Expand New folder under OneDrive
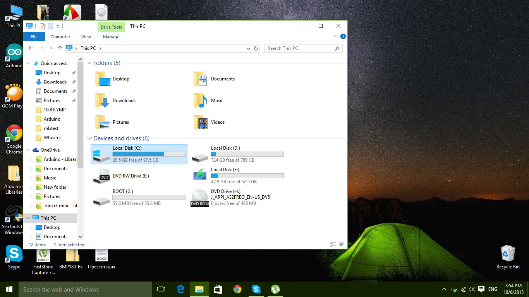This screenshot has width=529, height=297. click(31, 187)
